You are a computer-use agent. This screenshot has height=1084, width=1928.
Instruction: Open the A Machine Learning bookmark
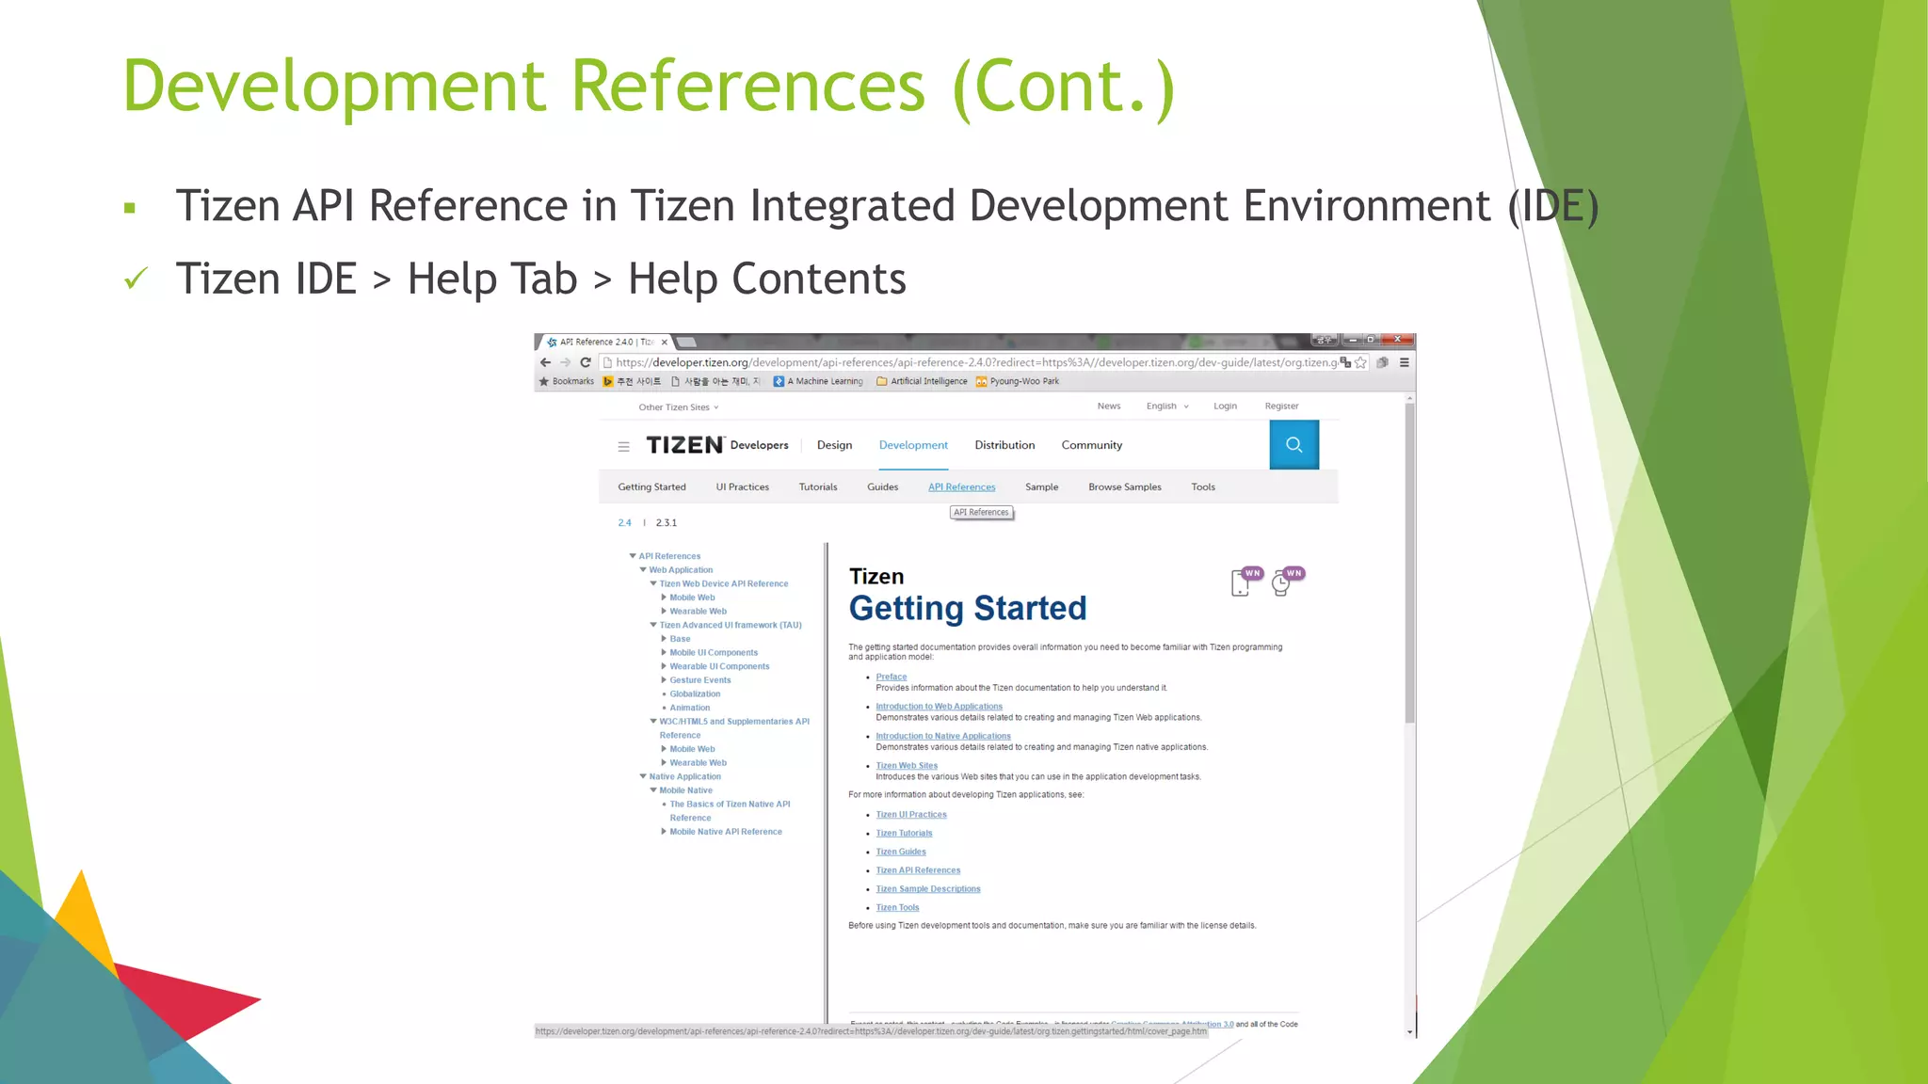[818, 381]
